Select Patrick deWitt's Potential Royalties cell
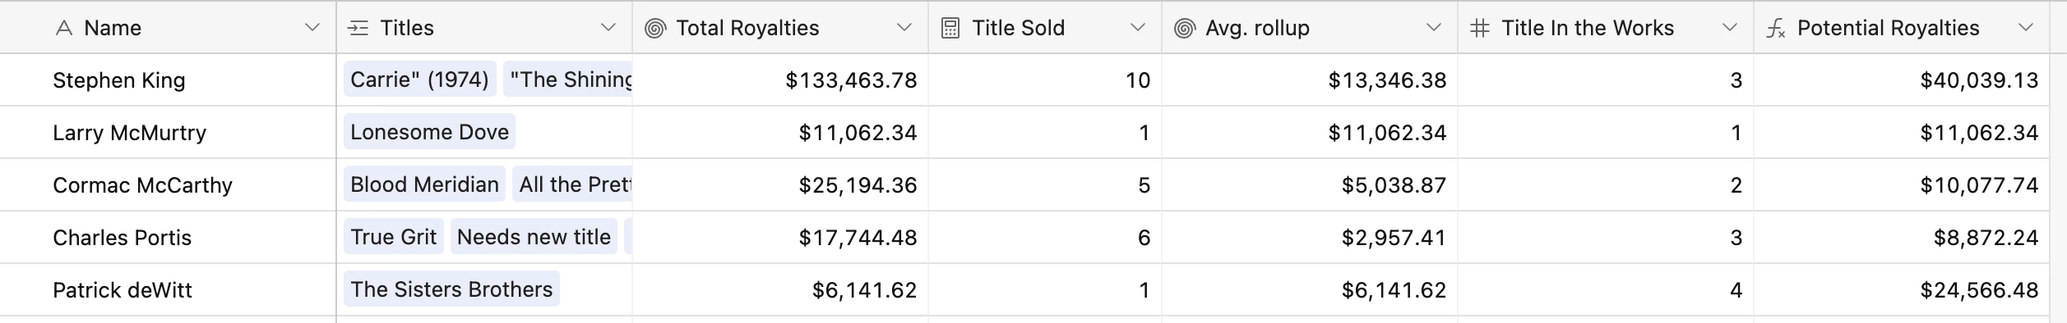 1902,289
